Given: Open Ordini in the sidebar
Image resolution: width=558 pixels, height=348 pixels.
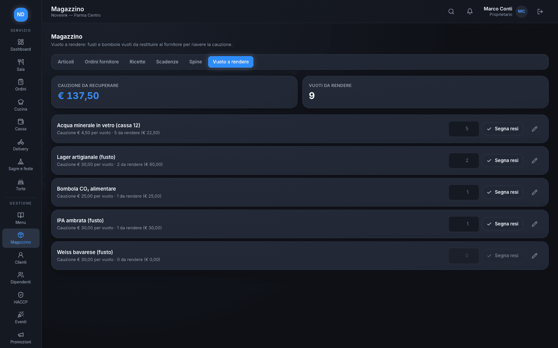Looking at the screenshot, I should 21,85.
